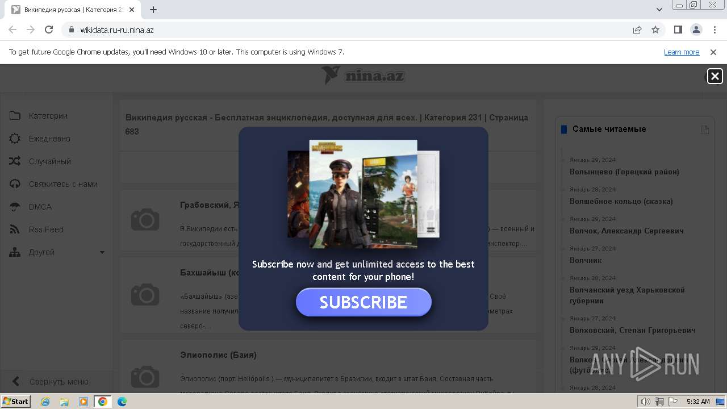This screenshot has width=727, height=409.
Task: Open the Волчник article link
Action: click(x=586, y=260)
